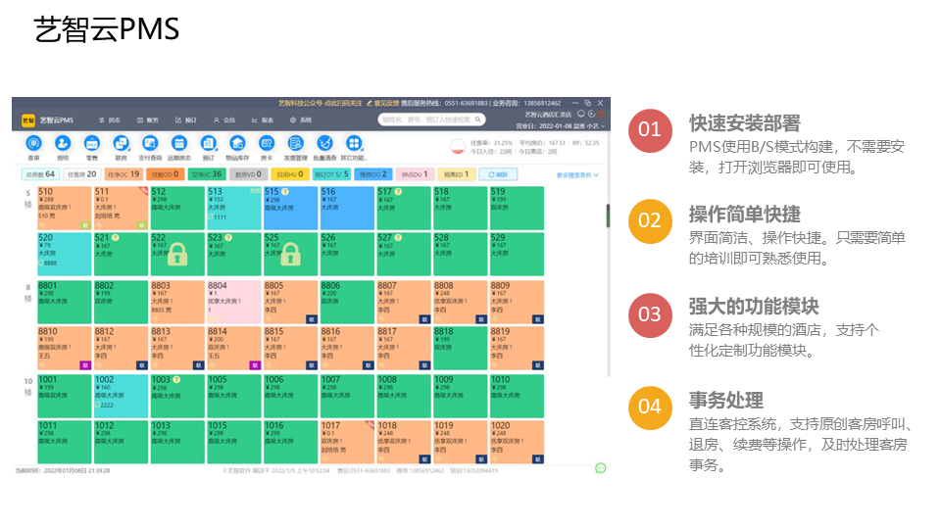The image size is (941, 529).
Task: Click the search magnifier in the search box
Action: tap(477, 120)
